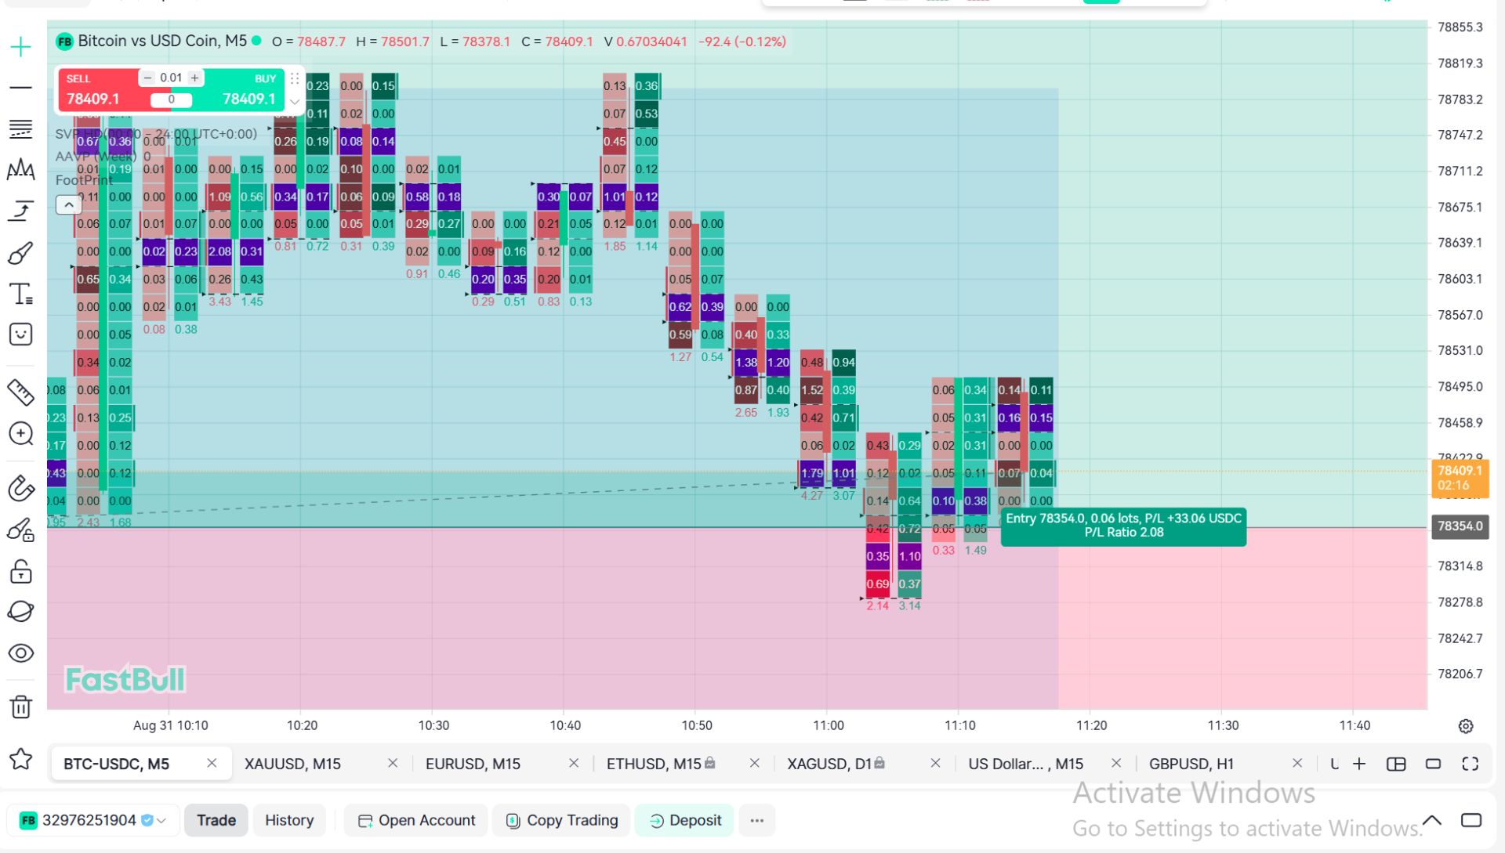Increase lot size with plus stepper

195,78
